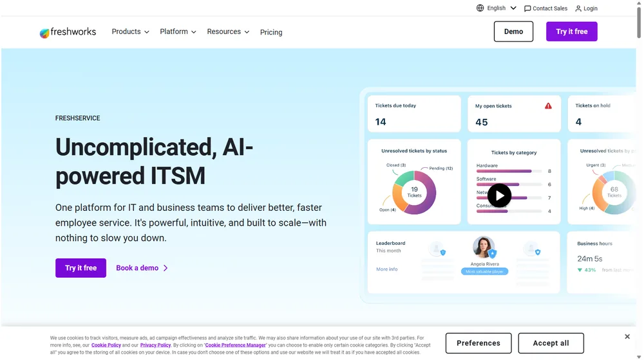Click the globe language icon
644x360 pixels.
point(480,8)
